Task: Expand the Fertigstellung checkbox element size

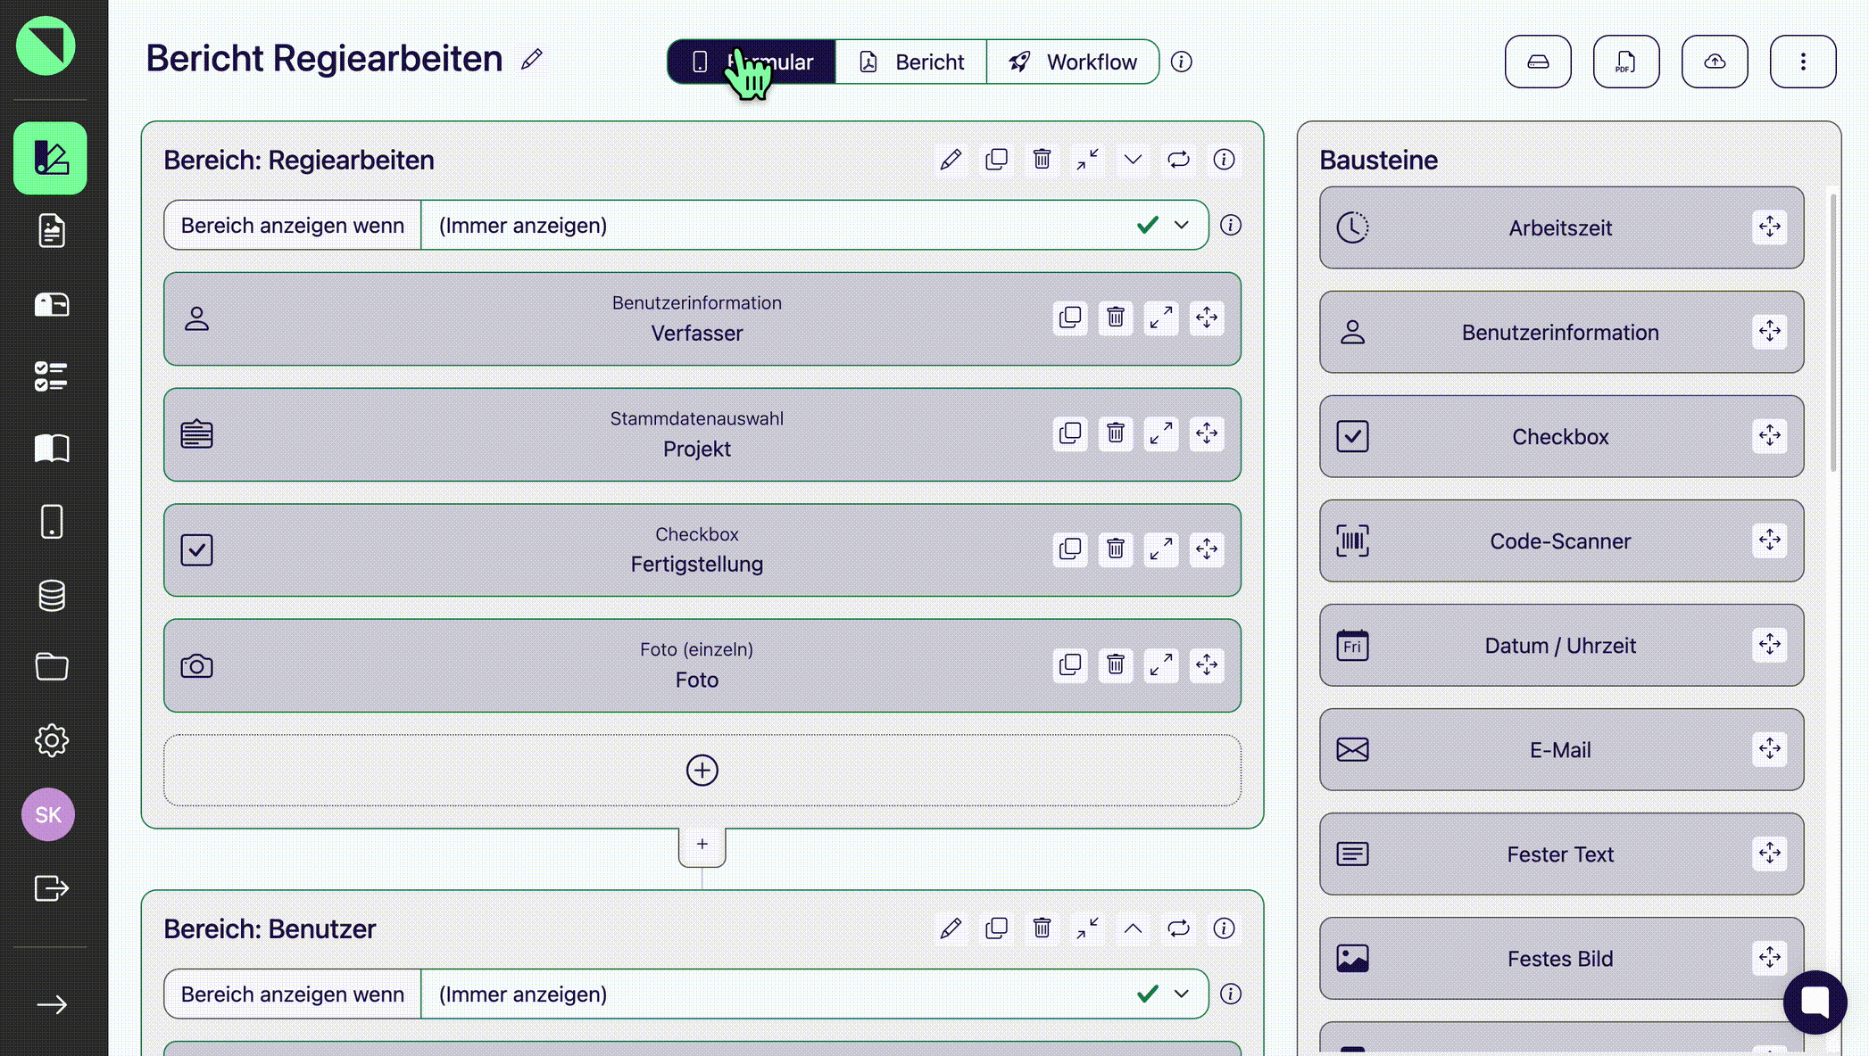Action: tap(1161, 549)
